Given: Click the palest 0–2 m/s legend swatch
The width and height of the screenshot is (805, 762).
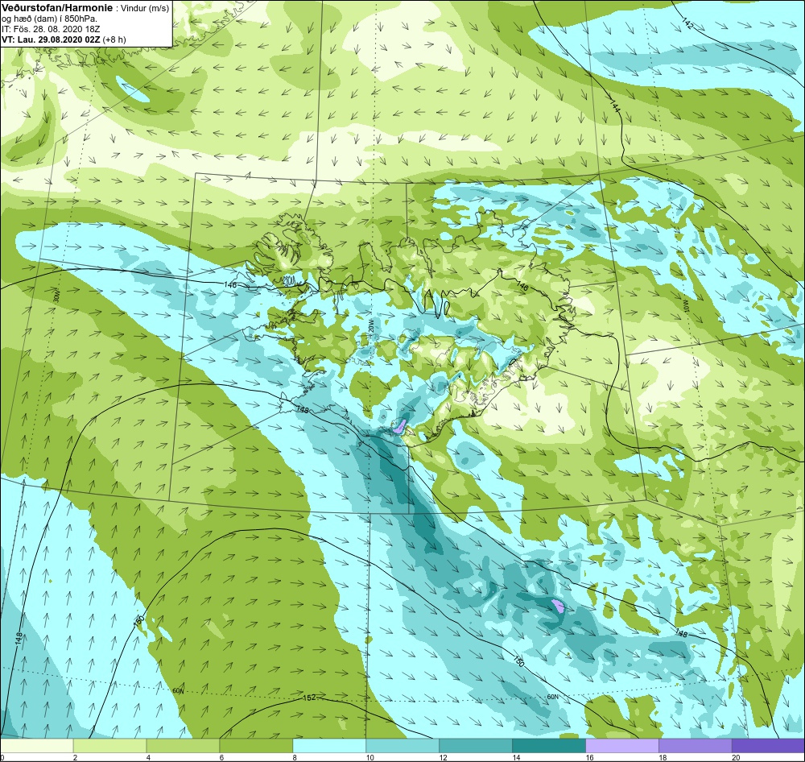Looking at the screenshot, I should pyautogui.click(x=36, y=745).
